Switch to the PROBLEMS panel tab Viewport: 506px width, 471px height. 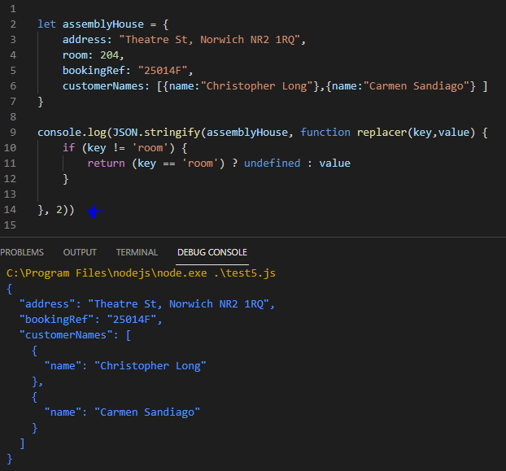(22, 252)
